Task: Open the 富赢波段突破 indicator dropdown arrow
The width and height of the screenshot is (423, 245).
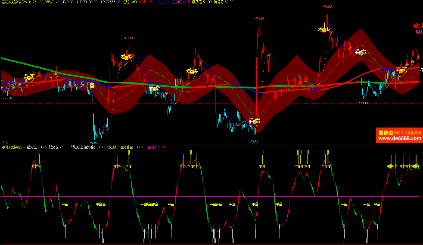Action: point(57,2)
